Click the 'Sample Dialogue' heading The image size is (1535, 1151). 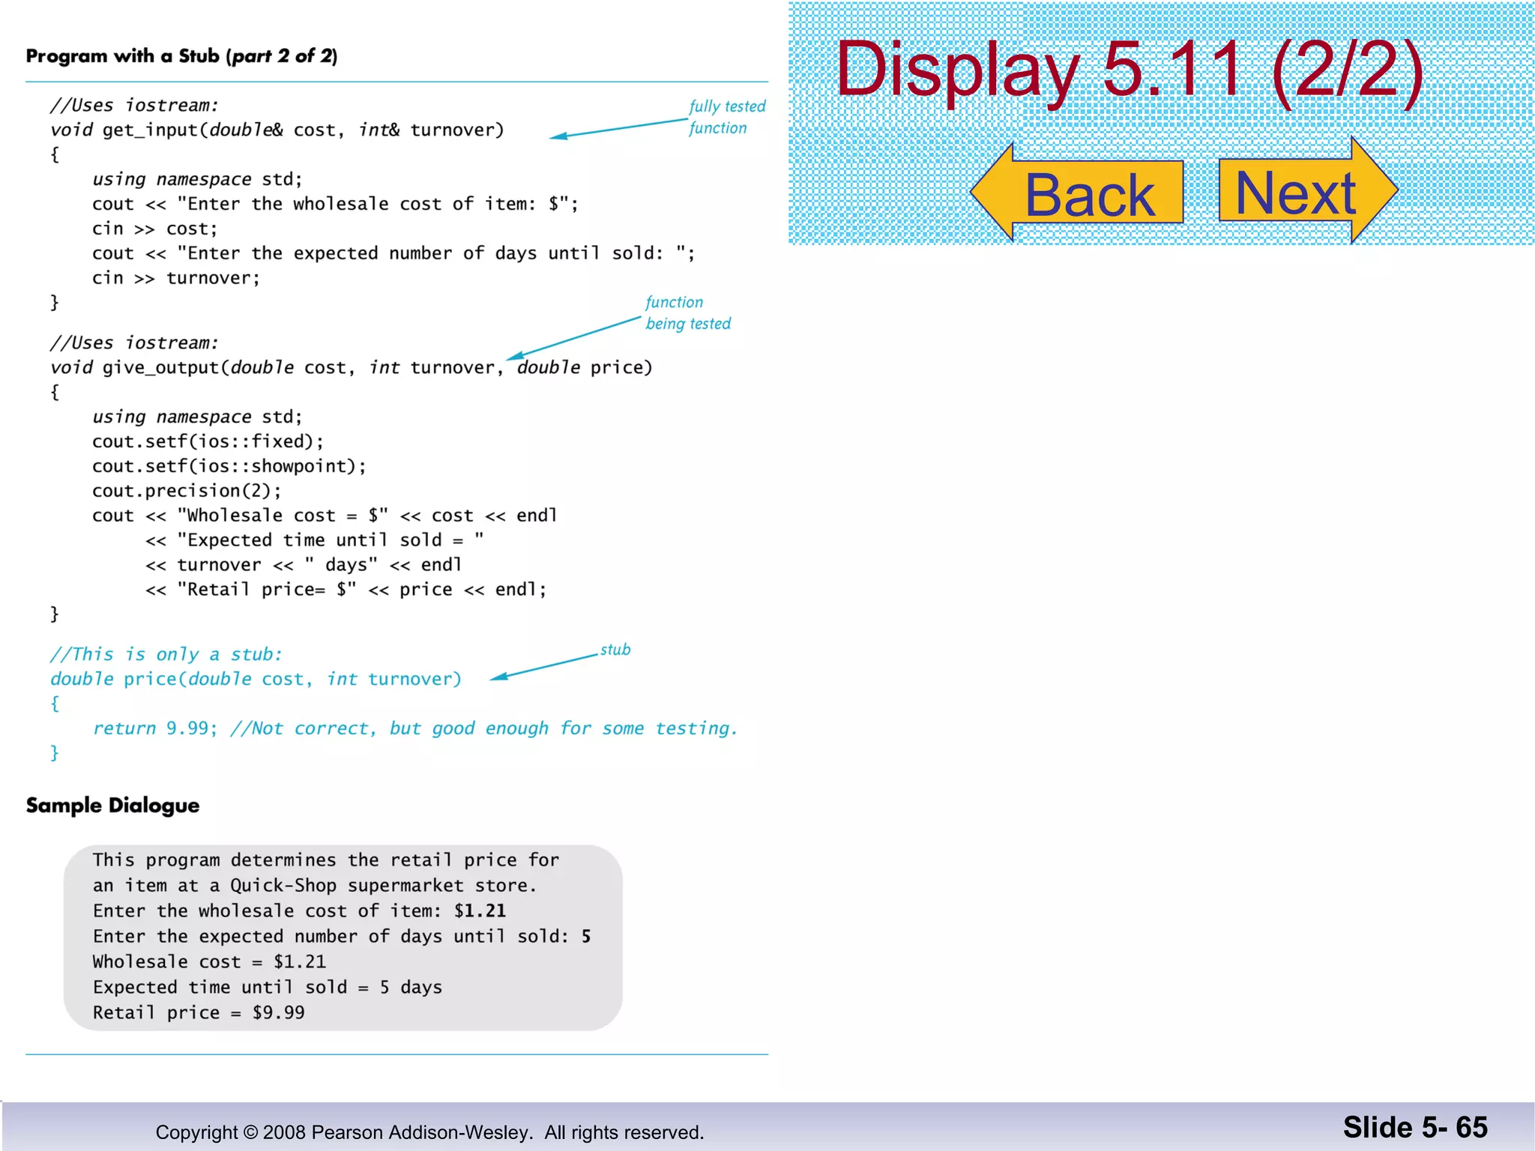pos(112,806)
